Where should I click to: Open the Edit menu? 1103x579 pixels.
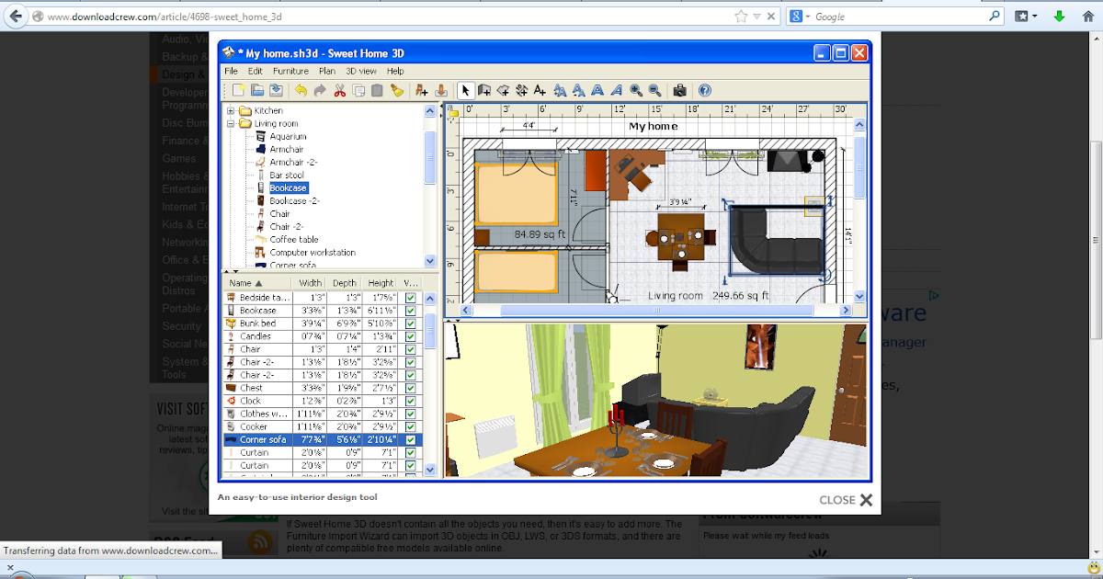coord(255,71)
